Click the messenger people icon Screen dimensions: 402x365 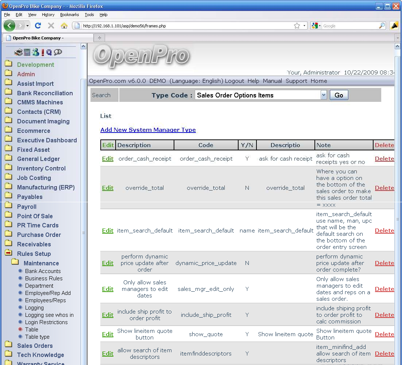[35, 53]
